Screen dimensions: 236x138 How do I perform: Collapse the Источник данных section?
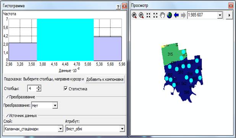pos(7,116)
